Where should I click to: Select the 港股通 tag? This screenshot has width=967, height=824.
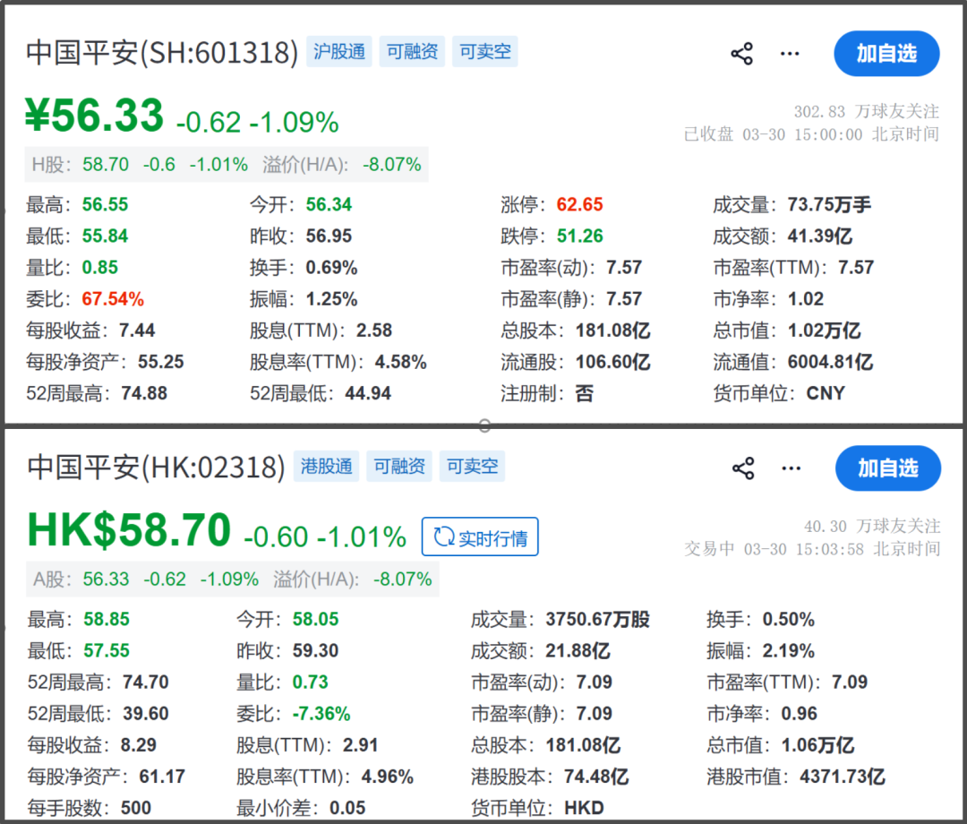[327, 467]
